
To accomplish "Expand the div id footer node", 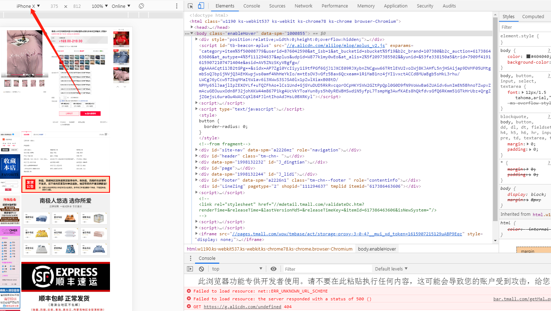I will (x=196, y=180).
